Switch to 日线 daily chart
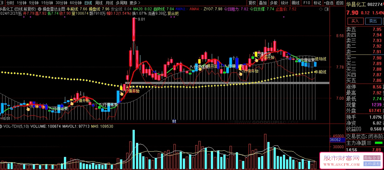384x170 pixels. click(88, 3)
